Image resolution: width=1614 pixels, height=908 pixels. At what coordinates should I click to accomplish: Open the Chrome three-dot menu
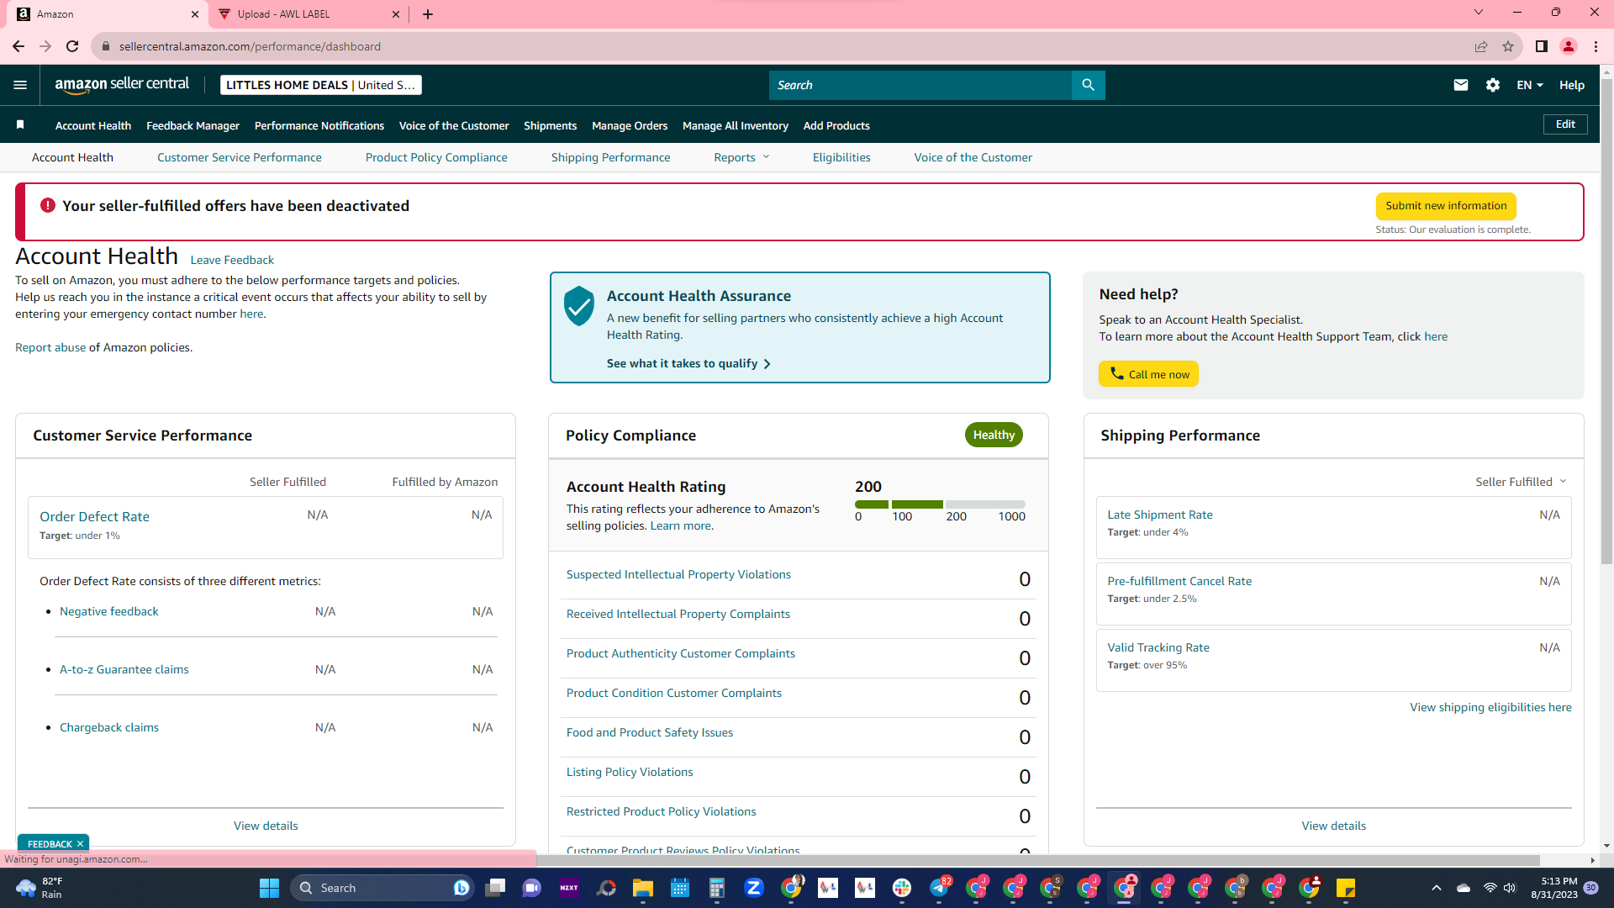point(1596,46)
